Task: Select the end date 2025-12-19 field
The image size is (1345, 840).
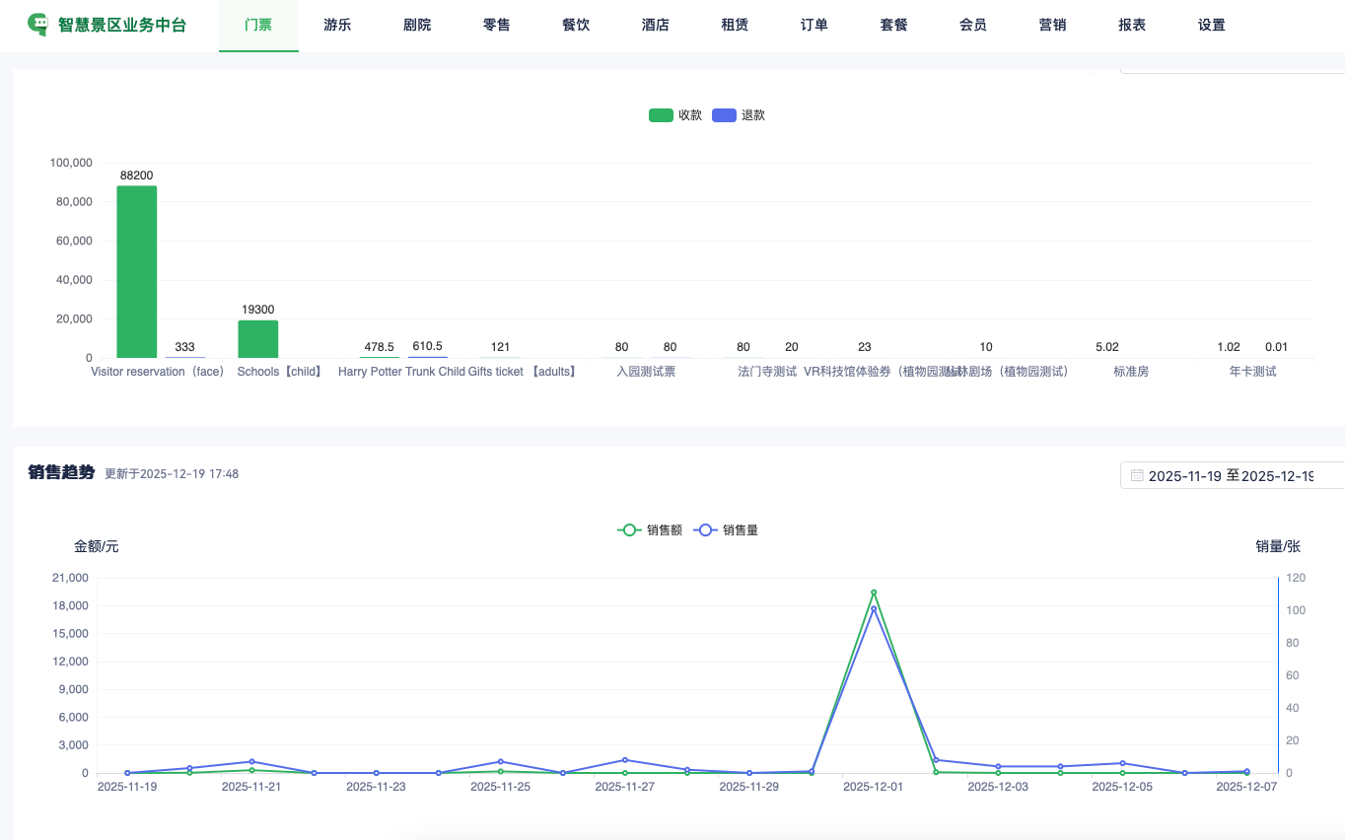Action: click(x=1278, y=475)
